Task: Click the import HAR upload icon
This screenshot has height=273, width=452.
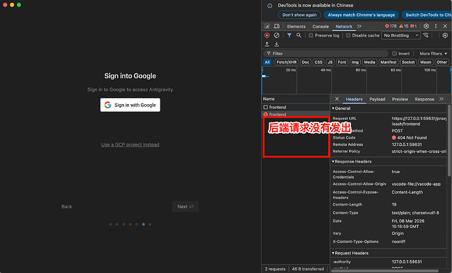Action: 267,44
